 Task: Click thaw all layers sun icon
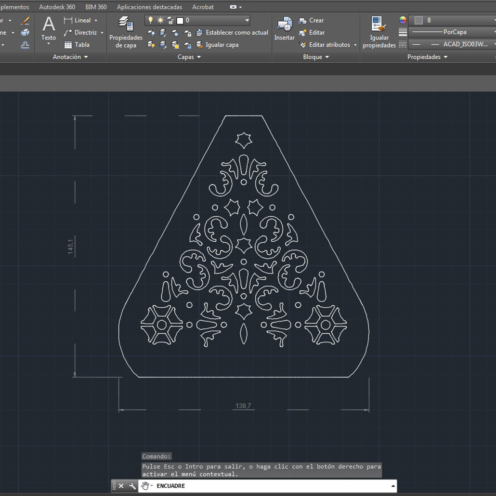point(175,45)
